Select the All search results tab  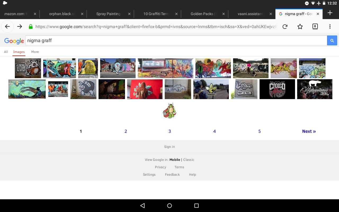click(x=6, y=52)
